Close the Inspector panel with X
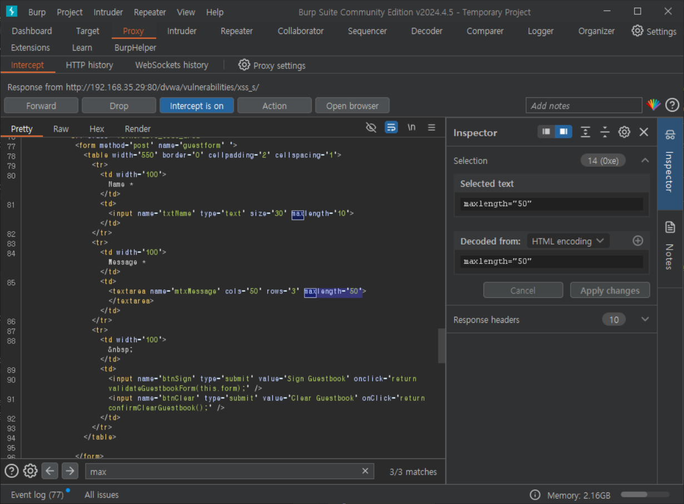The width and height of the screenshot is (684, 504). coord(644,132)
